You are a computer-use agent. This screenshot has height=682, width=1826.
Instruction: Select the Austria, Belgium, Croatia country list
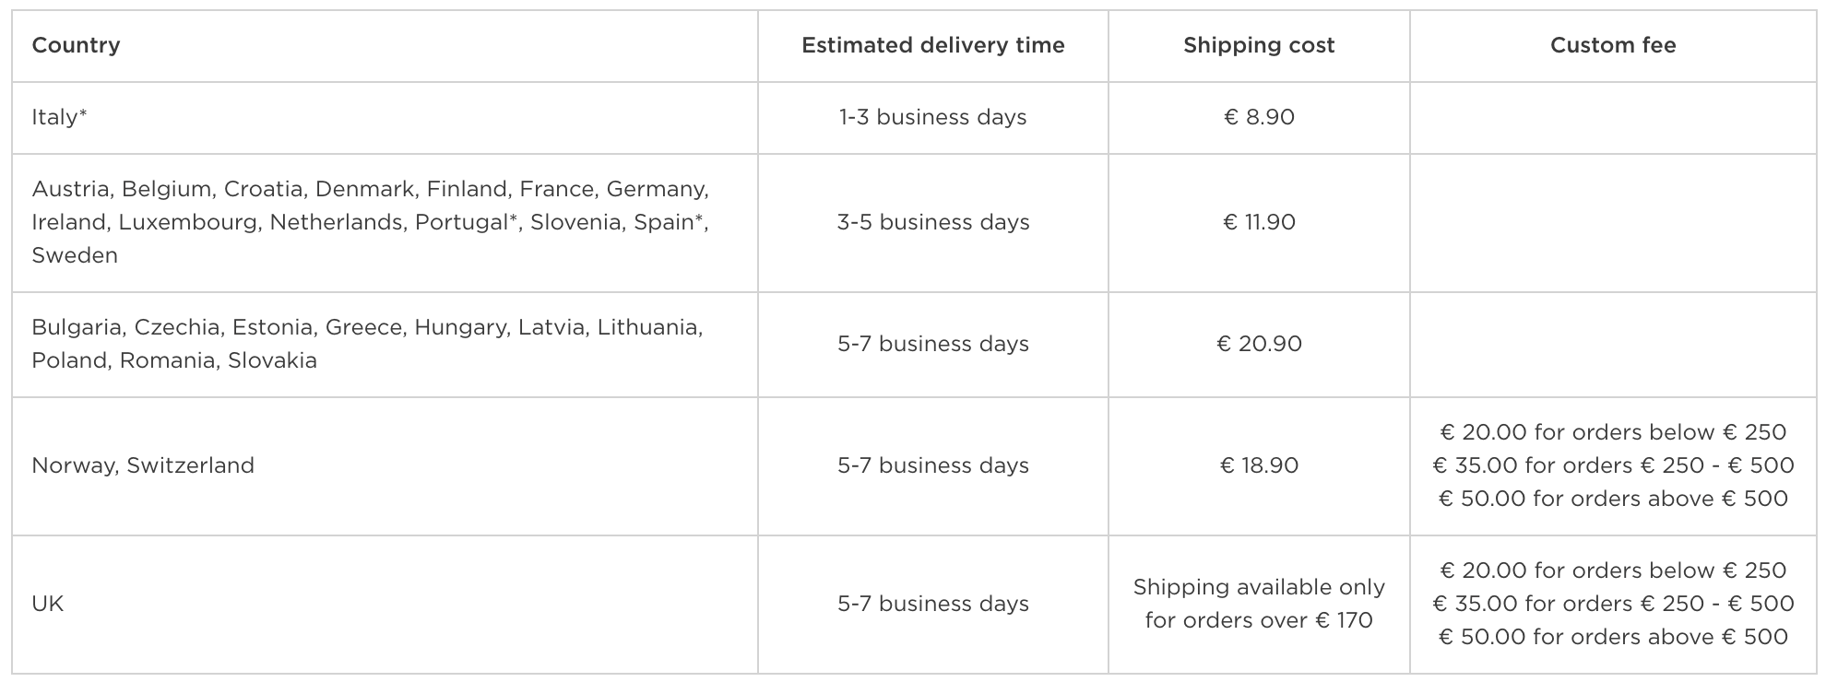(x=371, y=222)
